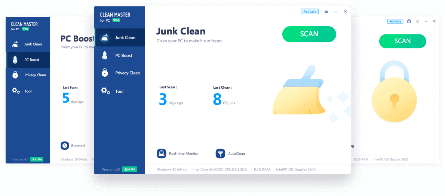Select Junk Clean in the front window sidebar

(120, 37)
